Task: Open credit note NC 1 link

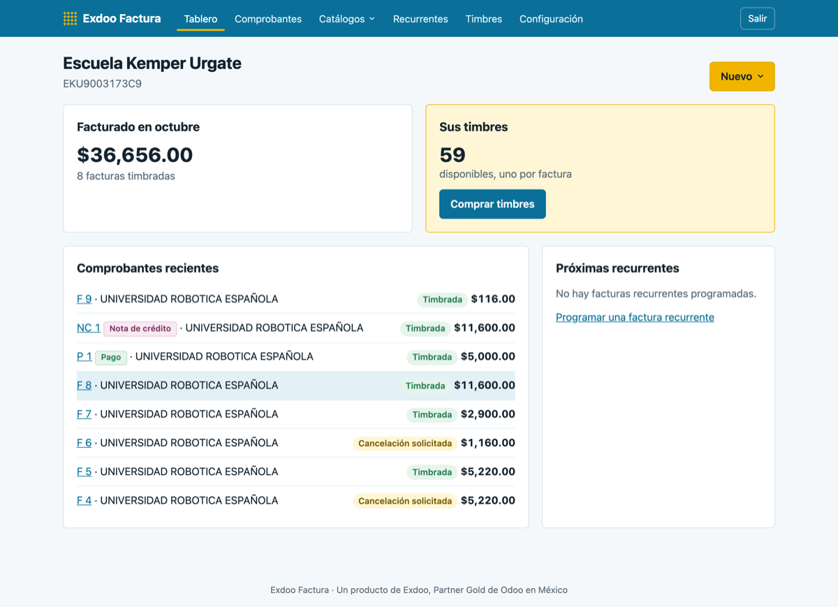Action: coord(88,328)
